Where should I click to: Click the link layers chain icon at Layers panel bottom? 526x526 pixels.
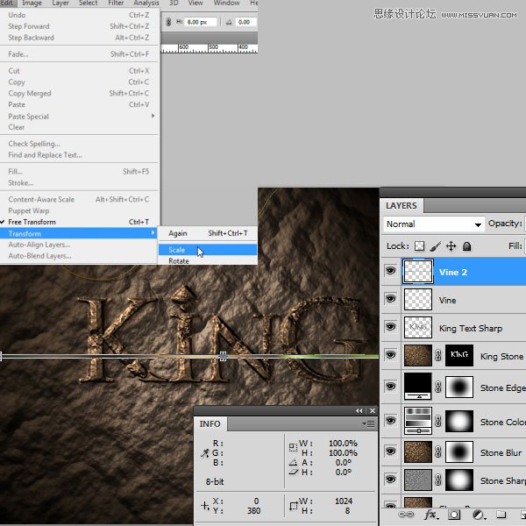pyautogui.click(x=406, y=515)
